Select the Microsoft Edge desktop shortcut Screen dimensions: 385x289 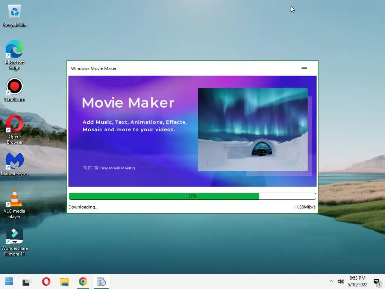click(x=15, y=55)
